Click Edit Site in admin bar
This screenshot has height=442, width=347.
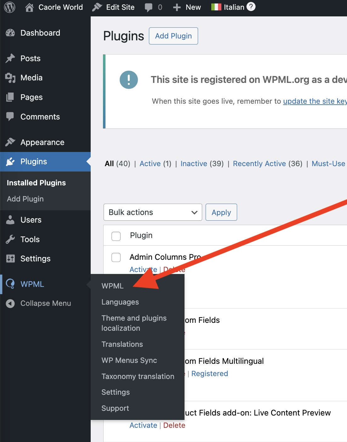click(x=120, y=7)
